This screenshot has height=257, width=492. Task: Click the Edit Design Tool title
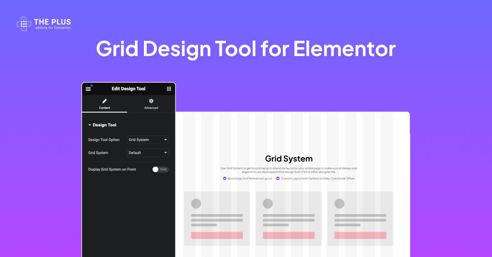[x=128, y=89]
